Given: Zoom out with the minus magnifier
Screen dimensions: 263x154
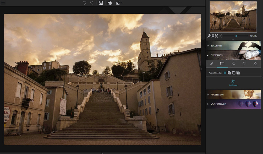Looking at the screenshot, I should tap(209, 36).
